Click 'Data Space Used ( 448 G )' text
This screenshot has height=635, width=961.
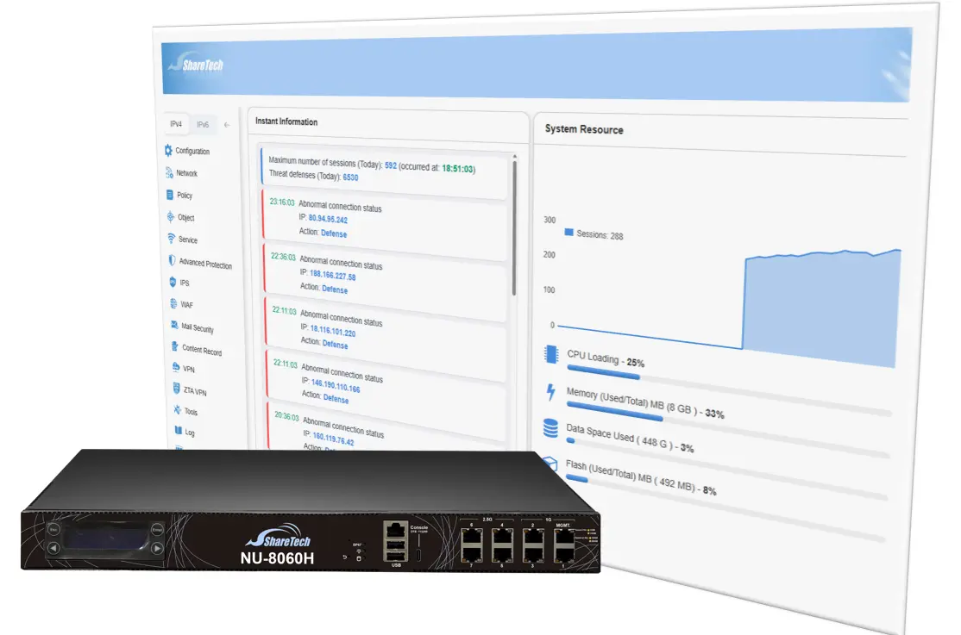[619, 435]
